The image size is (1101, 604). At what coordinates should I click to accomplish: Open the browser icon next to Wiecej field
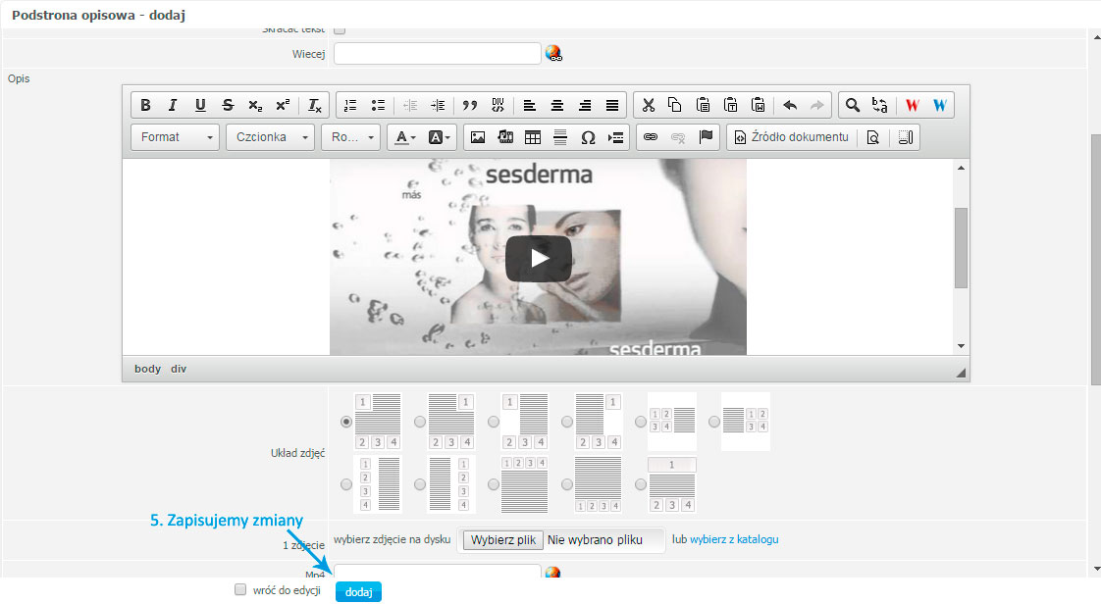(x=553, y=53)
